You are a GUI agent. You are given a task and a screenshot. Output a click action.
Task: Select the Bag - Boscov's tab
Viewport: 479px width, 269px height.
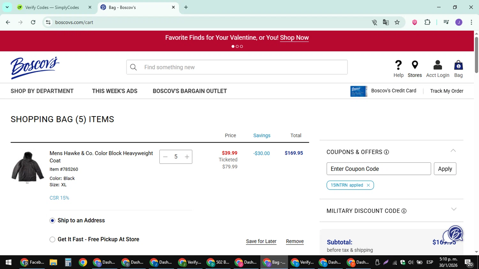tap(138, 7)
